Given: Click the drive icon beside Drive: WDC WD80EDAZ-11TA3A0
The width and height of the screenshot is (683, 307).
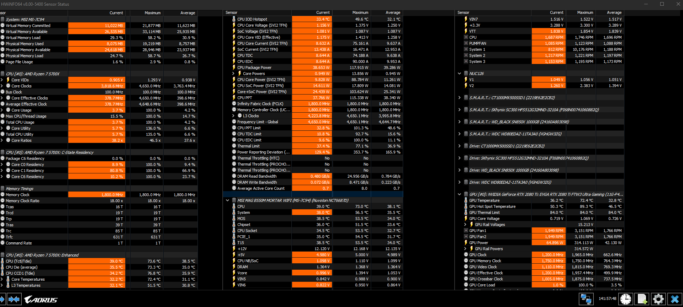Looking at the screenshot, I should 466,182.
